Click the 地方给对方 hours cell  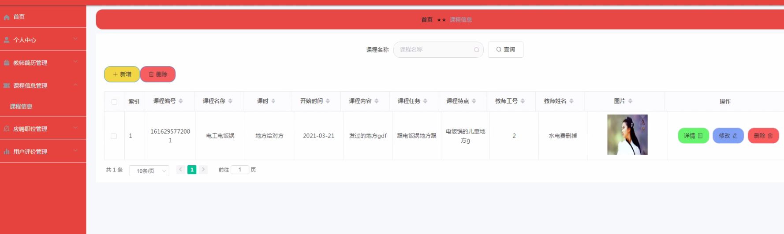(x=269, y=136)
